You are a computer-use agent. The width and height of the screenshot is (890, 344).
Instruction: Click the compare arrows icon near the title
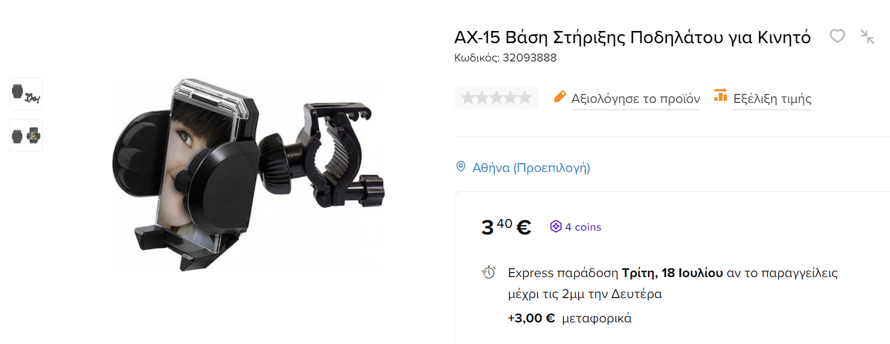click(x=867, y=37)
